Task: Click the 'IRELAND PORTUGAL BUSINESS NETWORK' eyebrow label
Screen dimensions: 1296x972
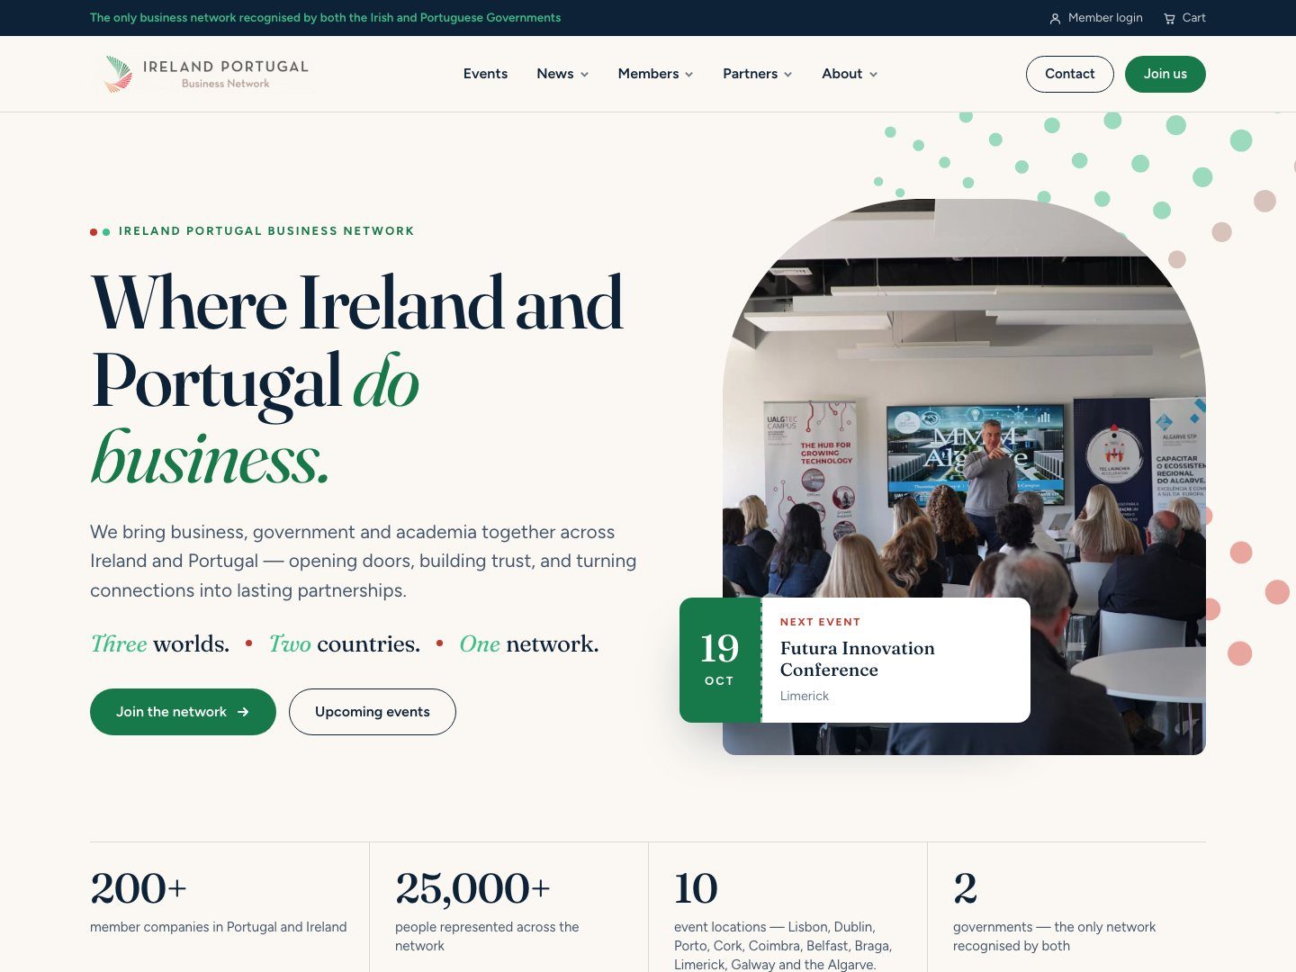Action: pyautogui.click(x=266, y=231)
